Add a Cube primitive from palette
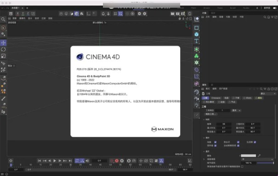 [x=197, y=34]
